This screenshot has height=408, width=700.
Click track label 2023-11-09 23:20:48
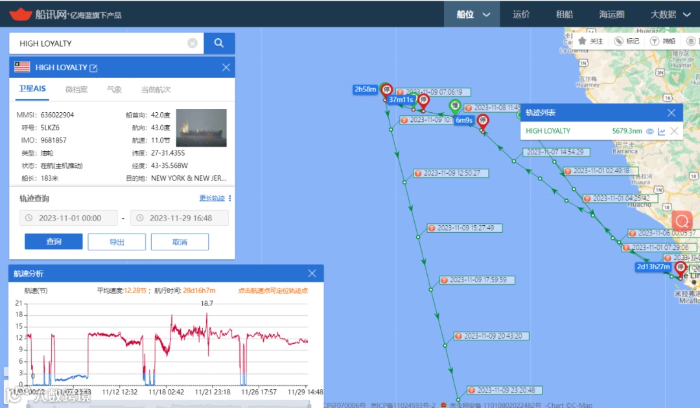pyautogui.click(x=504, y=390)
